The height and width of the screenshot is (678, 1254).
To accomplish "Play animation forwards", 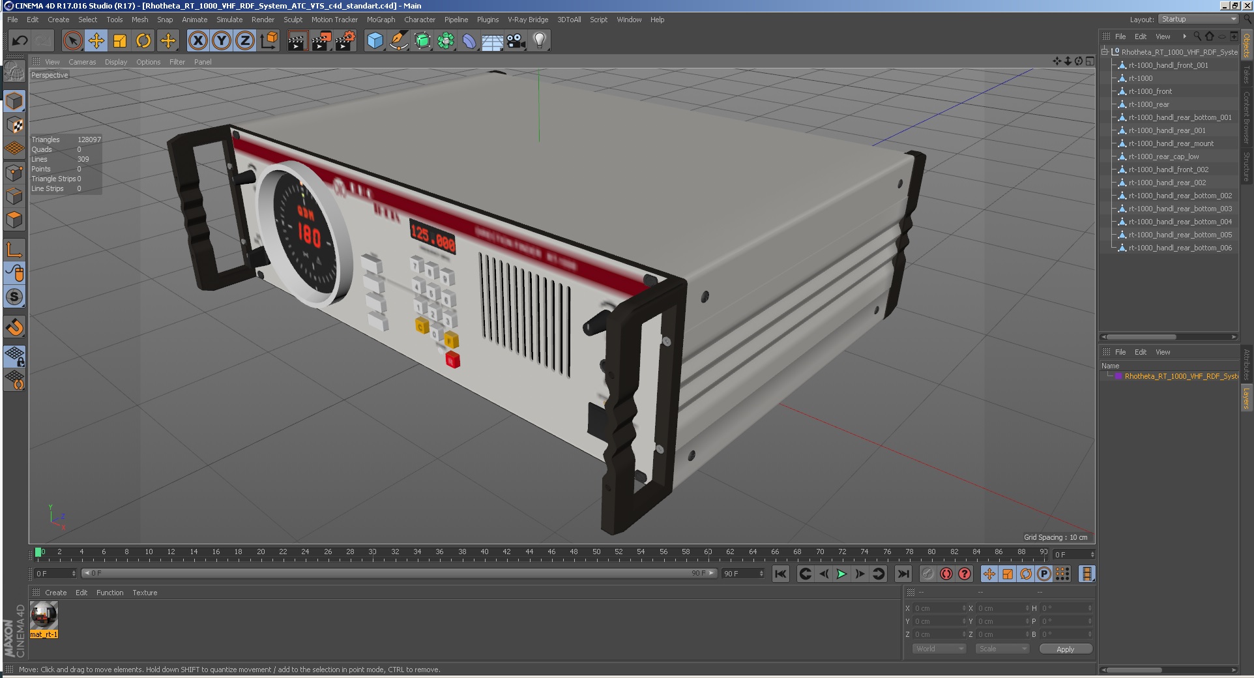I will pos(841,574).
